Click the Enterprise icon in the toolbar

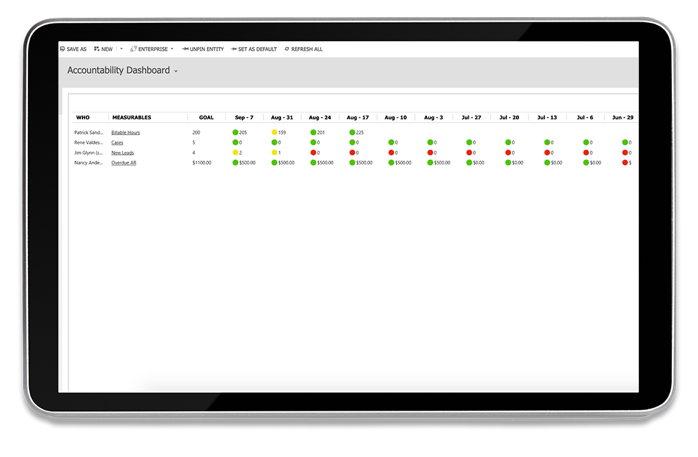133,49
